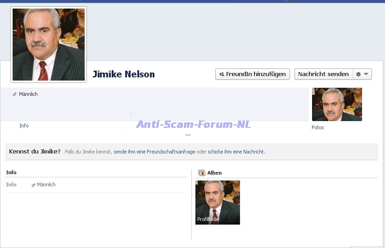Click the male symbol icon under the name
The height and width of the screenshot is (248, 385).
[x=14, y=95]
